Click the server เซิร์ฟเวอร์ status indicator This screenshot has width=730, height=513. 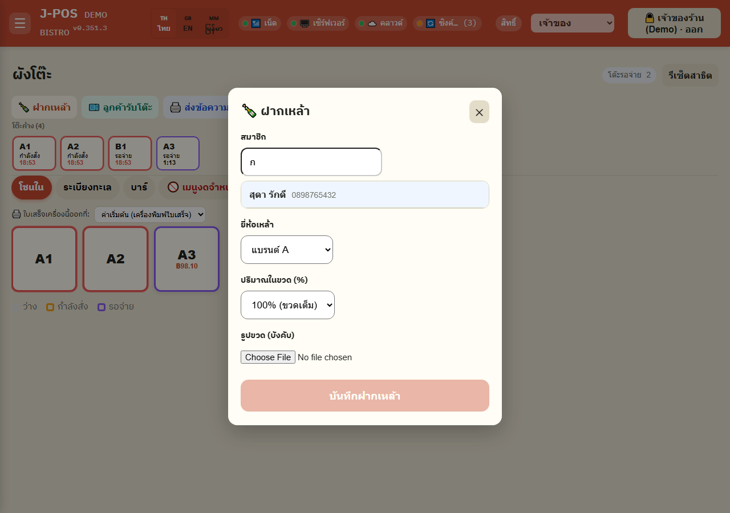click(318, 23)
